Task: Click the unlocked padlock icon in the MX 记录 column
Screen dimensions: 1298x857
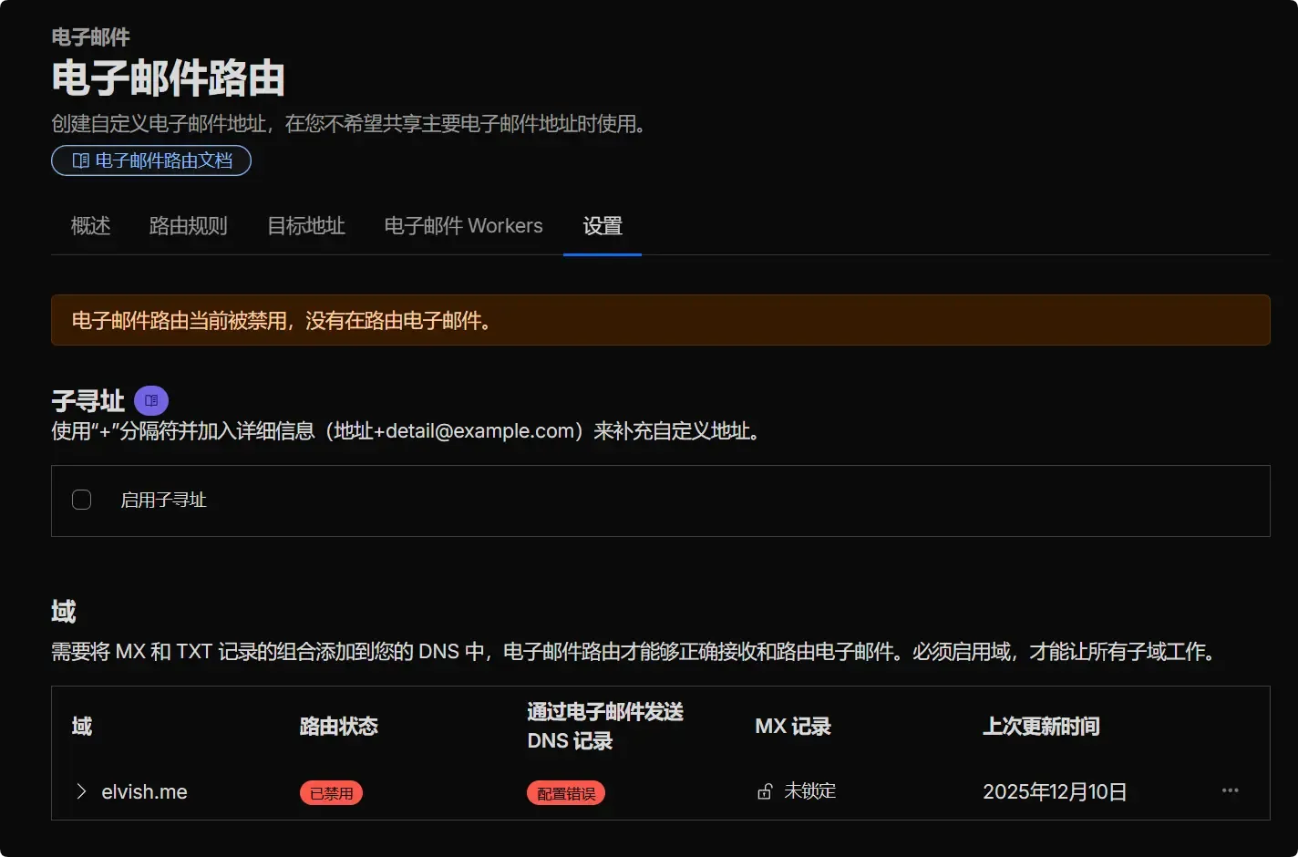Action: click(764, 791)
